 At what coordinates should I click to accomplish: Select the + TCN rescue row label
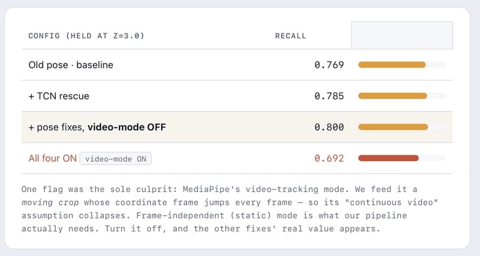59,96
